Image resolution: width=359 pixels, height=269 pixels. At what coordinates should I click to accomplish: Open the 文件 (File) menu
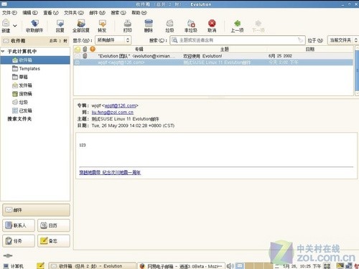9,13
